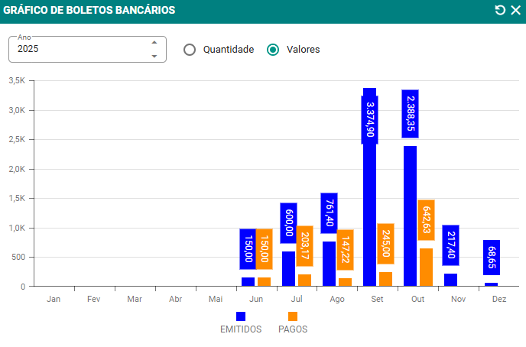Click the orange Jun data label 150,00

click(264, 248)
